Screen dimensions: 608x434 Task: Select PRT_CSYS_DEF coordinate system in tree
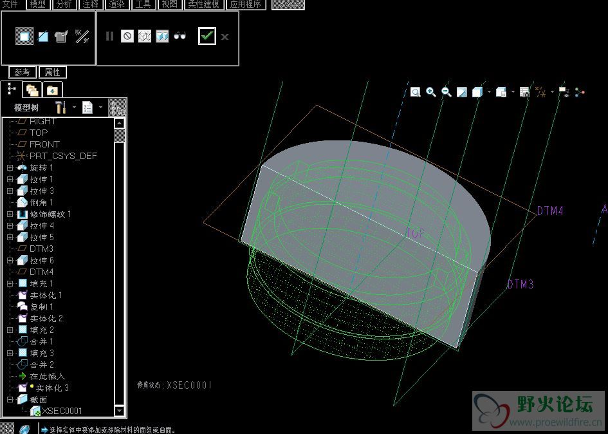[x=57, y=156]
